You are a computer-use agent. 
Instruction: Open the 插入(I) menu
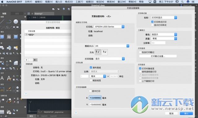click(59, 2)
